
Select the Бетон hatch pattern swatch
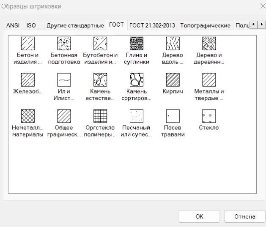pyautogui.click(x=28, y=44)
